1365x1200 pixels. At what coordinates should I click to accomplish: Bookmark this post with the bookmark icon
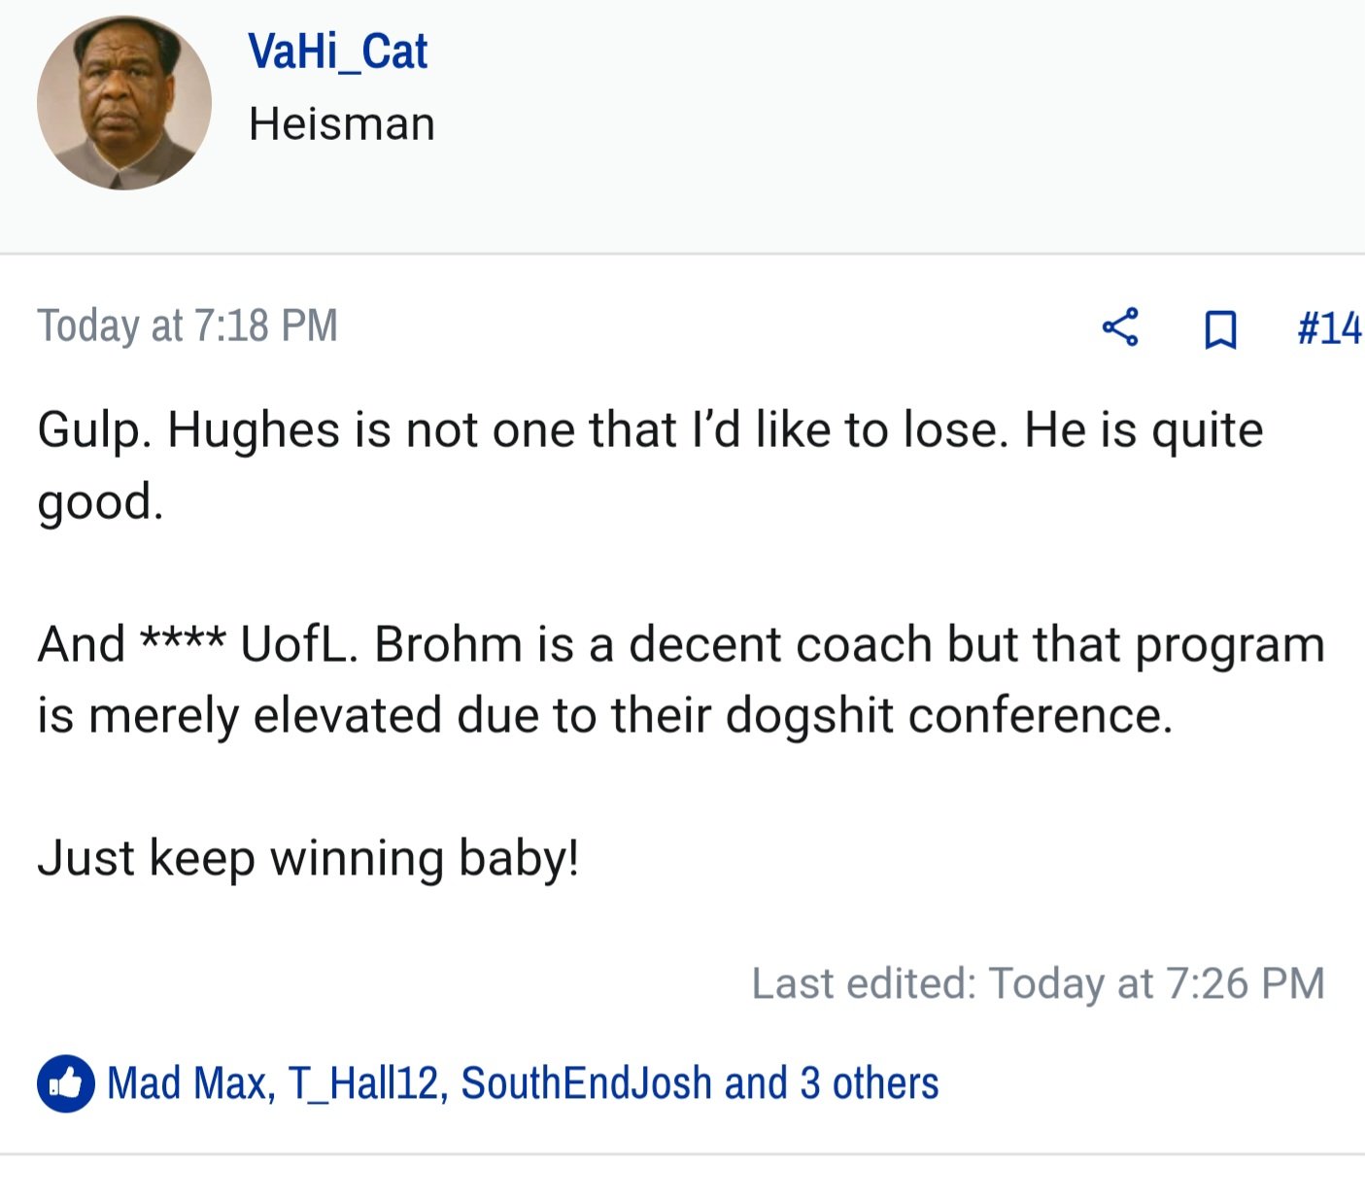(x=1220, y=329)
